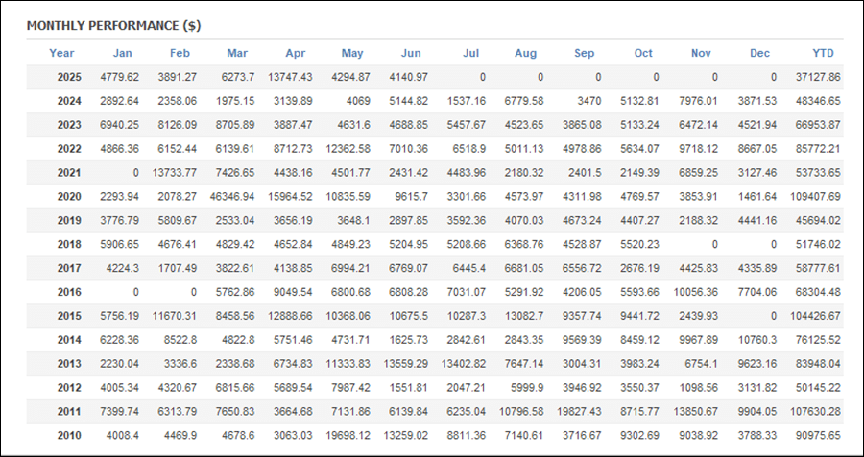Click March 2020 value 46346.94
The height and width of the screenshot is (457, 864).
pos(232,197)
